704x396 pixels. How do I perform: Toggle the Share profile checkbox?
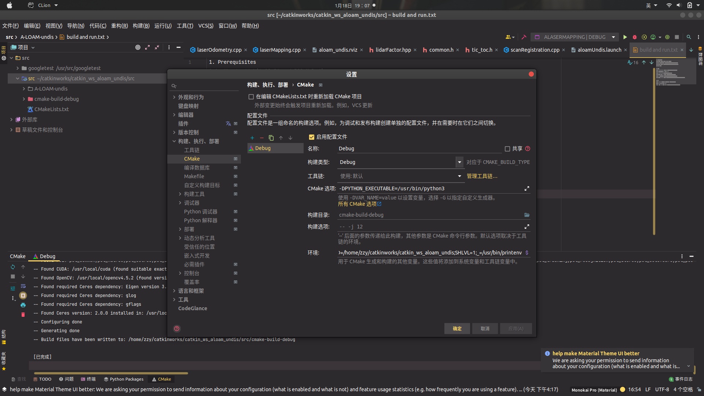[x=507, y=149]
